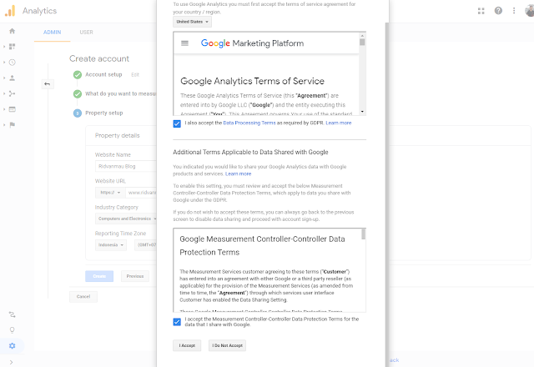The height and width of the screenshot is (367, 534).
Task: Click the Create button
Action: click(99, 276)
